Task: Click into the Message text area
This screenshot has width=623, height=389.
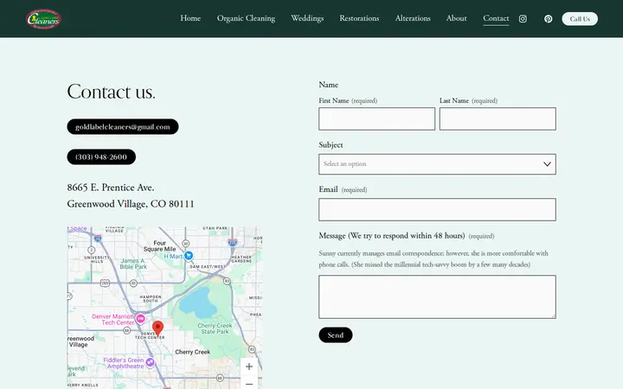Action: (x=437, y=297)
